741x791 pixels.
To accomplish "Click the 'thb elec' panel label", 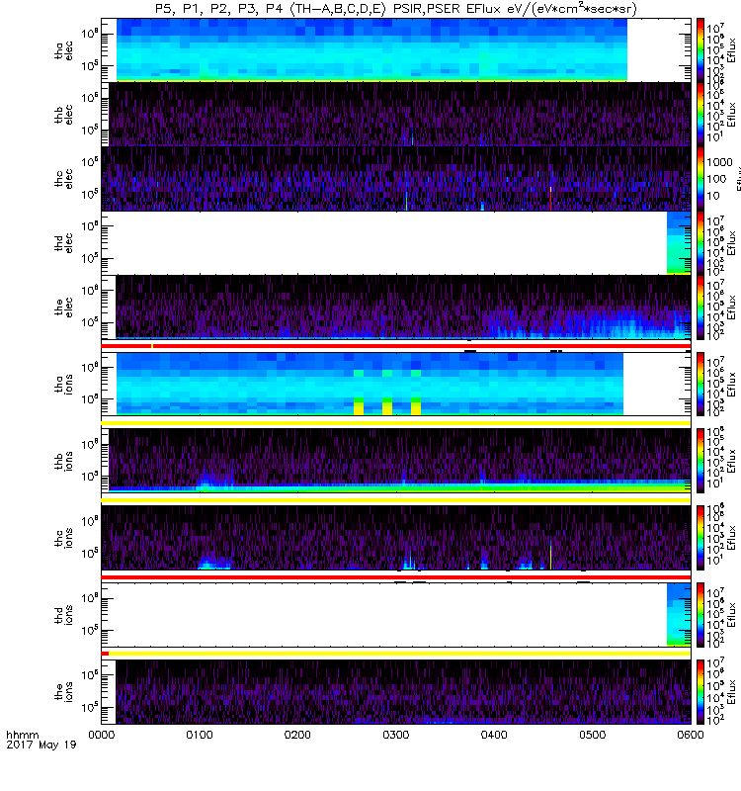I will pyautogui.click(x=64, y=115).
